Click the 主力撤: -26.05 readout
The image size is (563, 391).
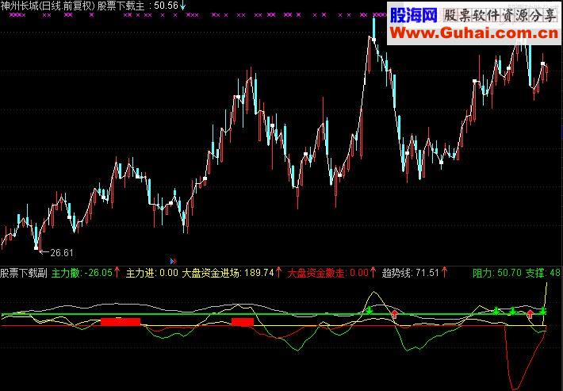click(82, 273)
